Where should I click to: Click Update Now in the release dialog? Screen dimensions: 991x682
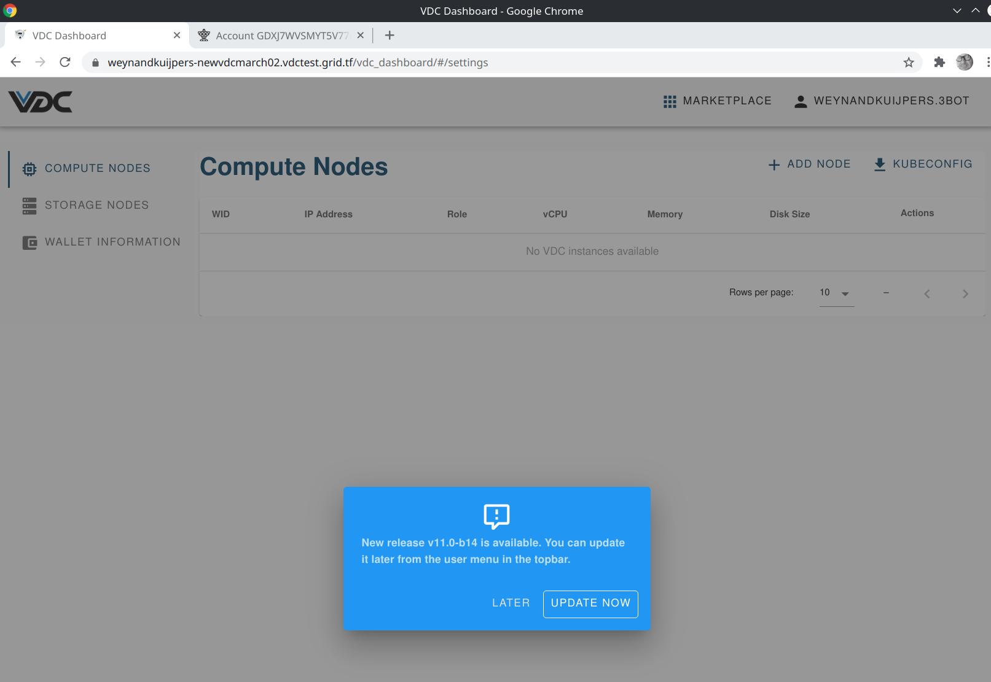pos(590,603)
